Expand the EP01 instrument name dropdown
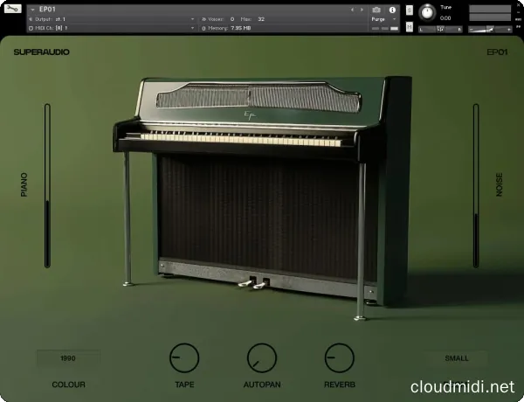The image size is (524, 402). click(x=32, y=10)
